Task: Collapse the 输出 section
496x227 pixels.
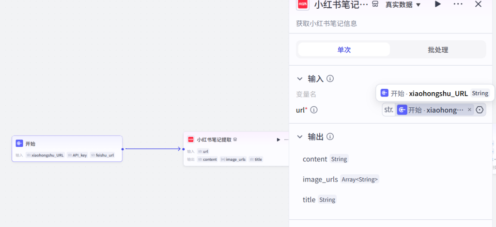Action: [299, 137]
